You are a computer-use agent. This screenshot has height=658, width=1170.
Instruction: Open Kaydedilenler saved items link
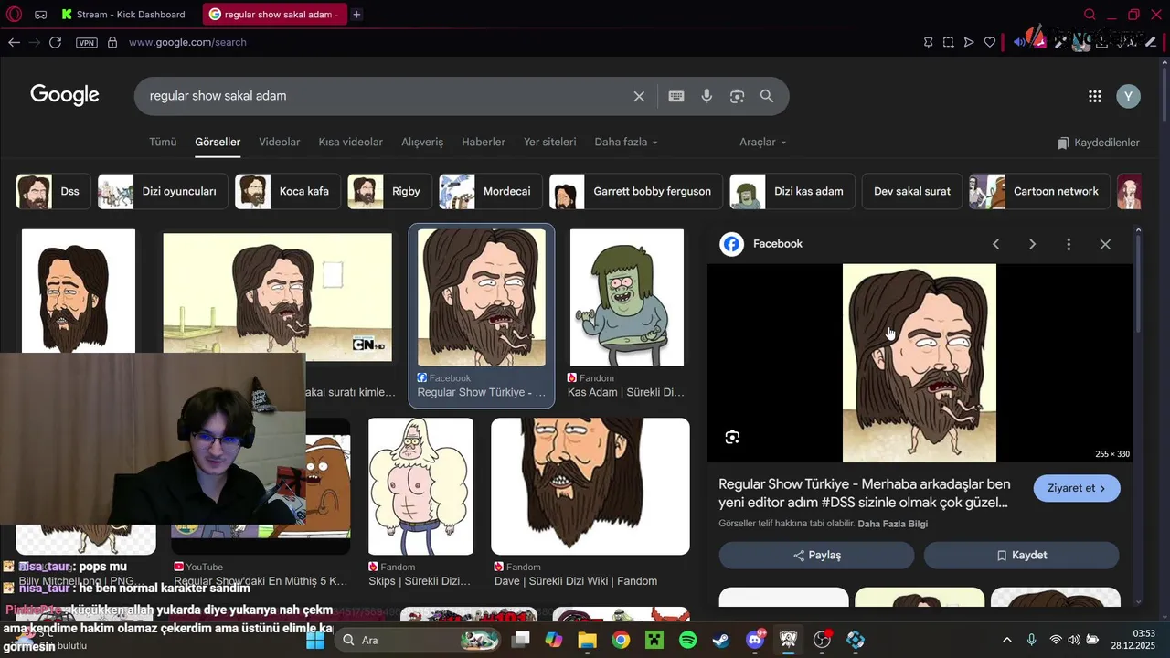[1099, 143]
